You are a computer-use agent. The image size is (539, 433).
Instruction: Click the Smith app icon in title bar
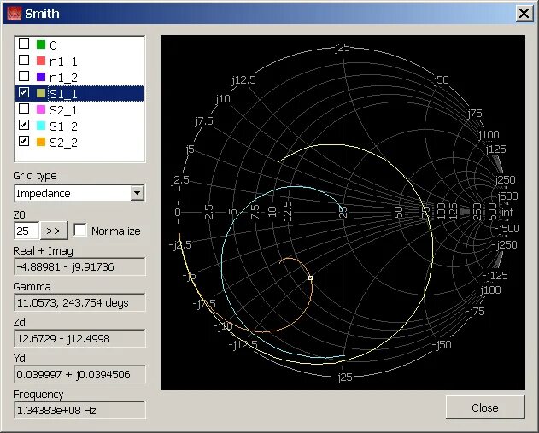[14, 14]
